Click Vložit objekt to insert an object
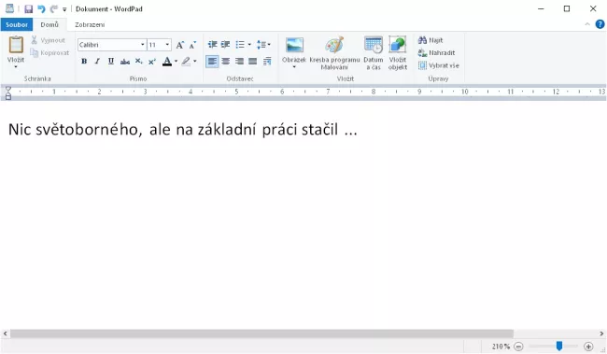The image size is (607, 354). [x=398, y=53]
